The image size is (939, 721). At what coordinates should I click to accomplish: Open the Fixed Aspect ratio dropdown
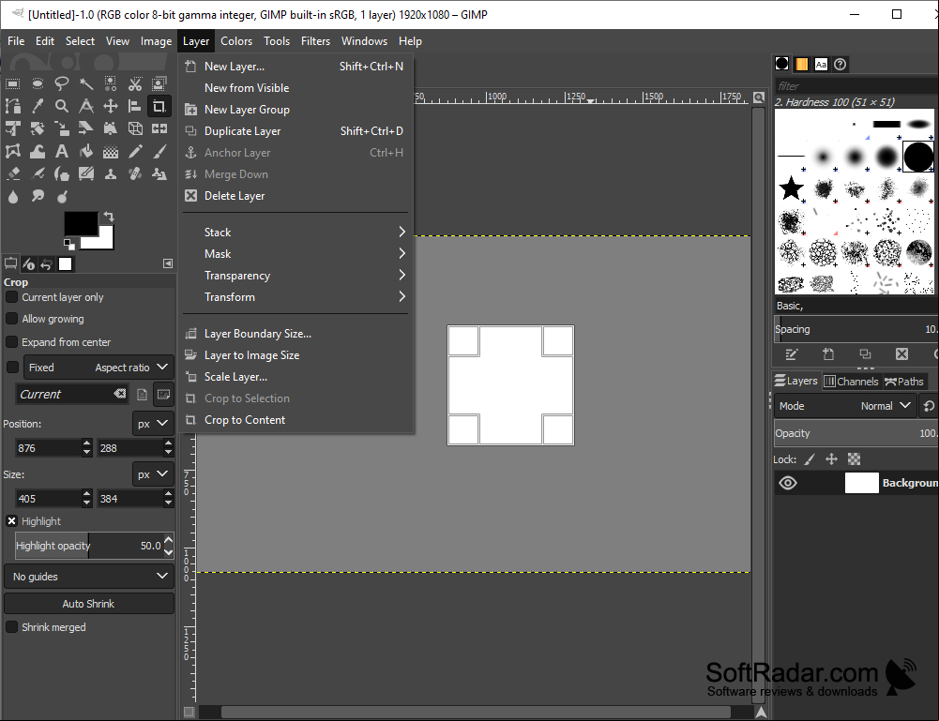coord(98,368)
